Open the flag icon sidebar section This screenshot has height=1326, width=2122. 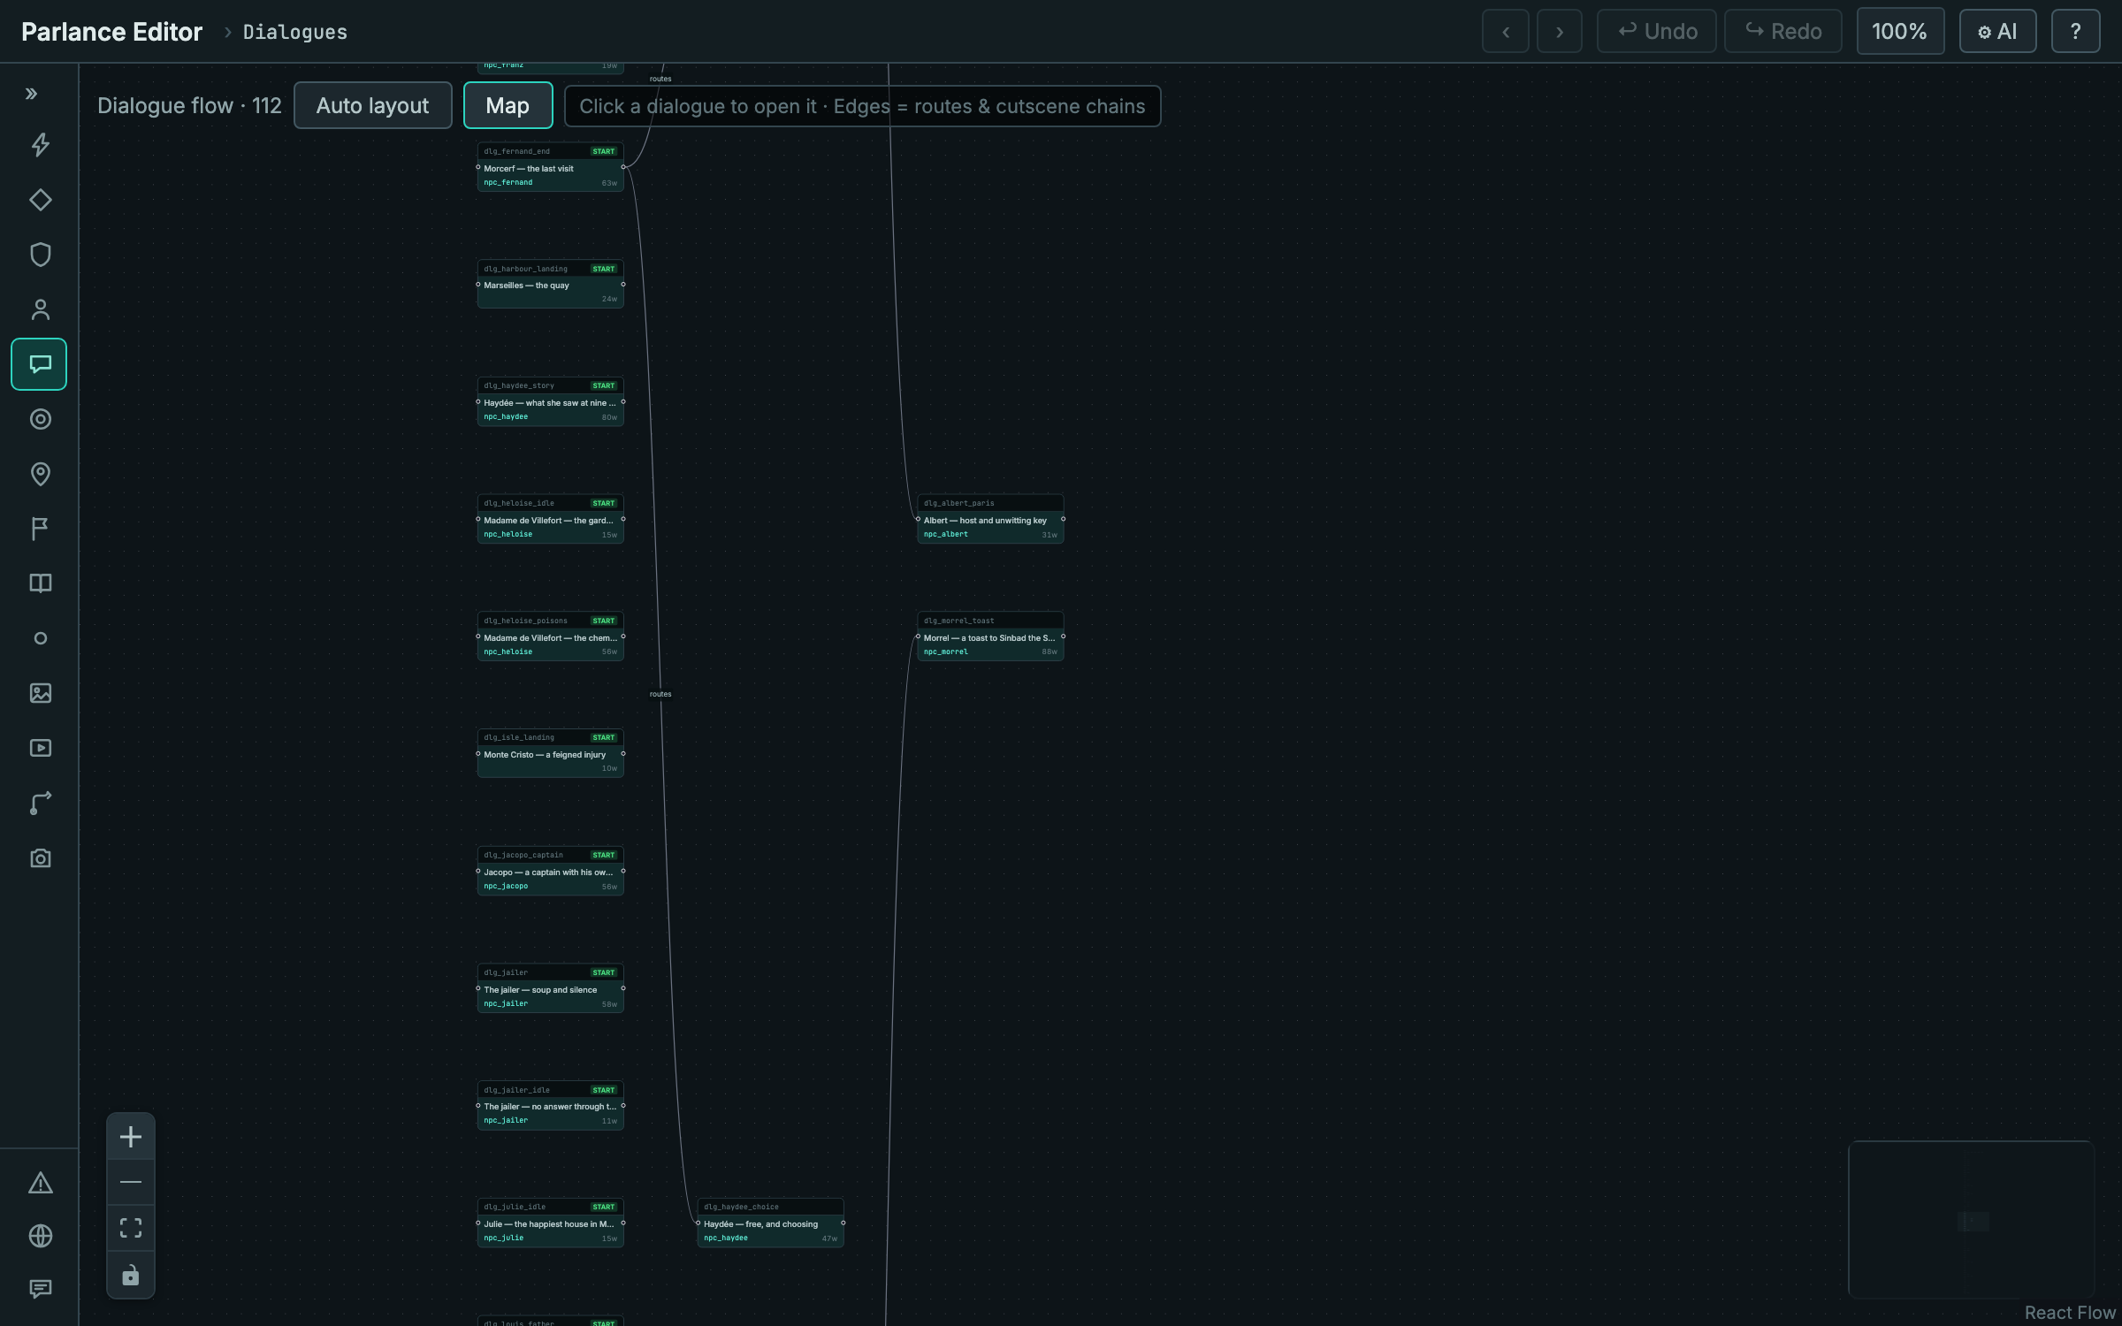coord(40,529)
